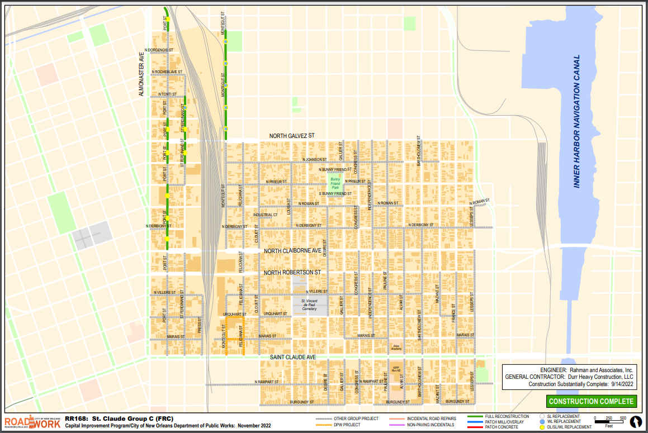The height and width of the screenshot is (433, 648).
Task: Click the North Claiborne Ave label
Action: 292,251
